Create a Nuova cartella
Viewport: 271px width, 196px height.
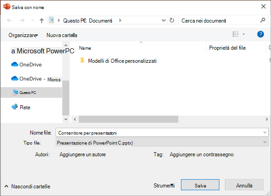click(62, 35)
